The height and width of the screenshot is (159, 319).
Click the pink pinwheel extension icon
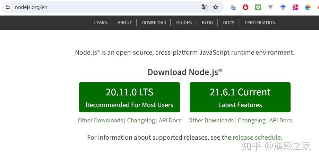[x=295, y=7]
